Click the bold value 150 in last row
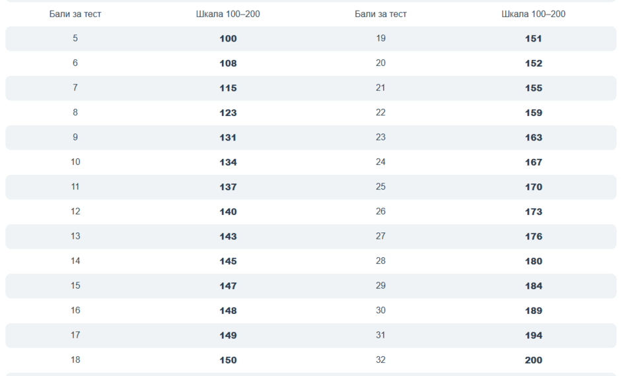The image size is (621, 376). [x=228, y=360]
